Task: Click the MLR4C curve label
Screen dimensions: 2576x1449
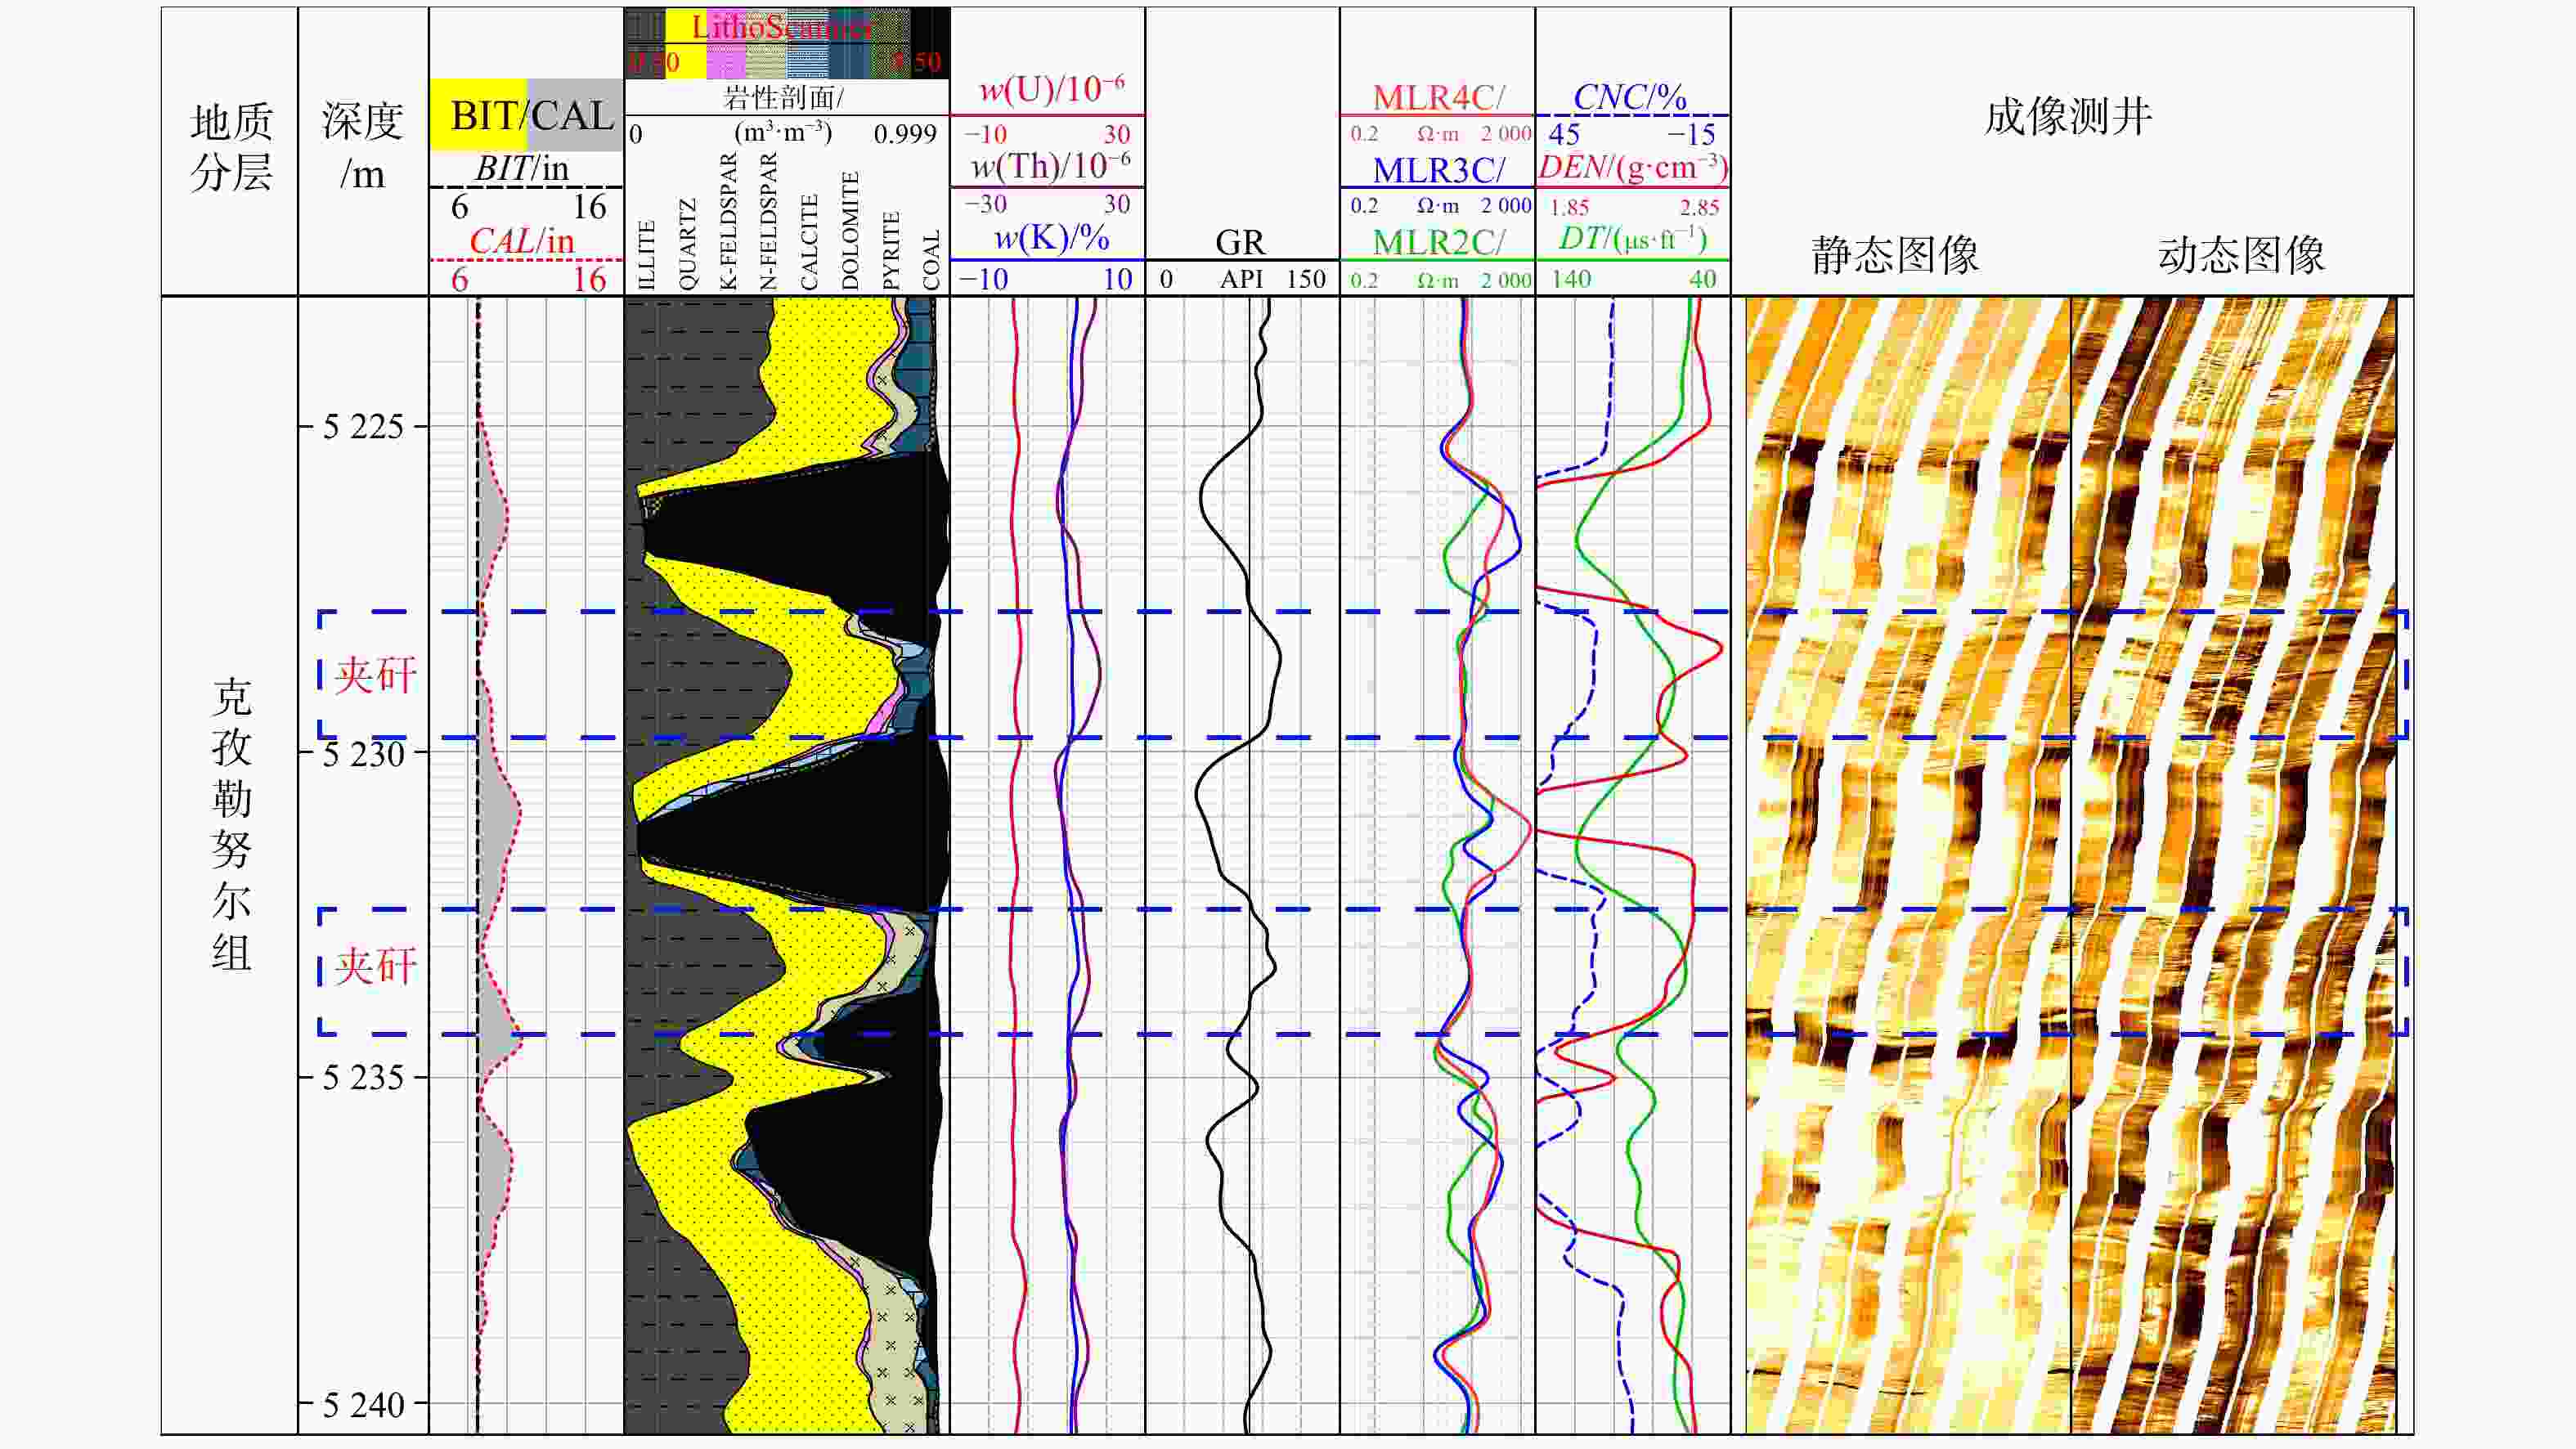Action: (1437, 97)
